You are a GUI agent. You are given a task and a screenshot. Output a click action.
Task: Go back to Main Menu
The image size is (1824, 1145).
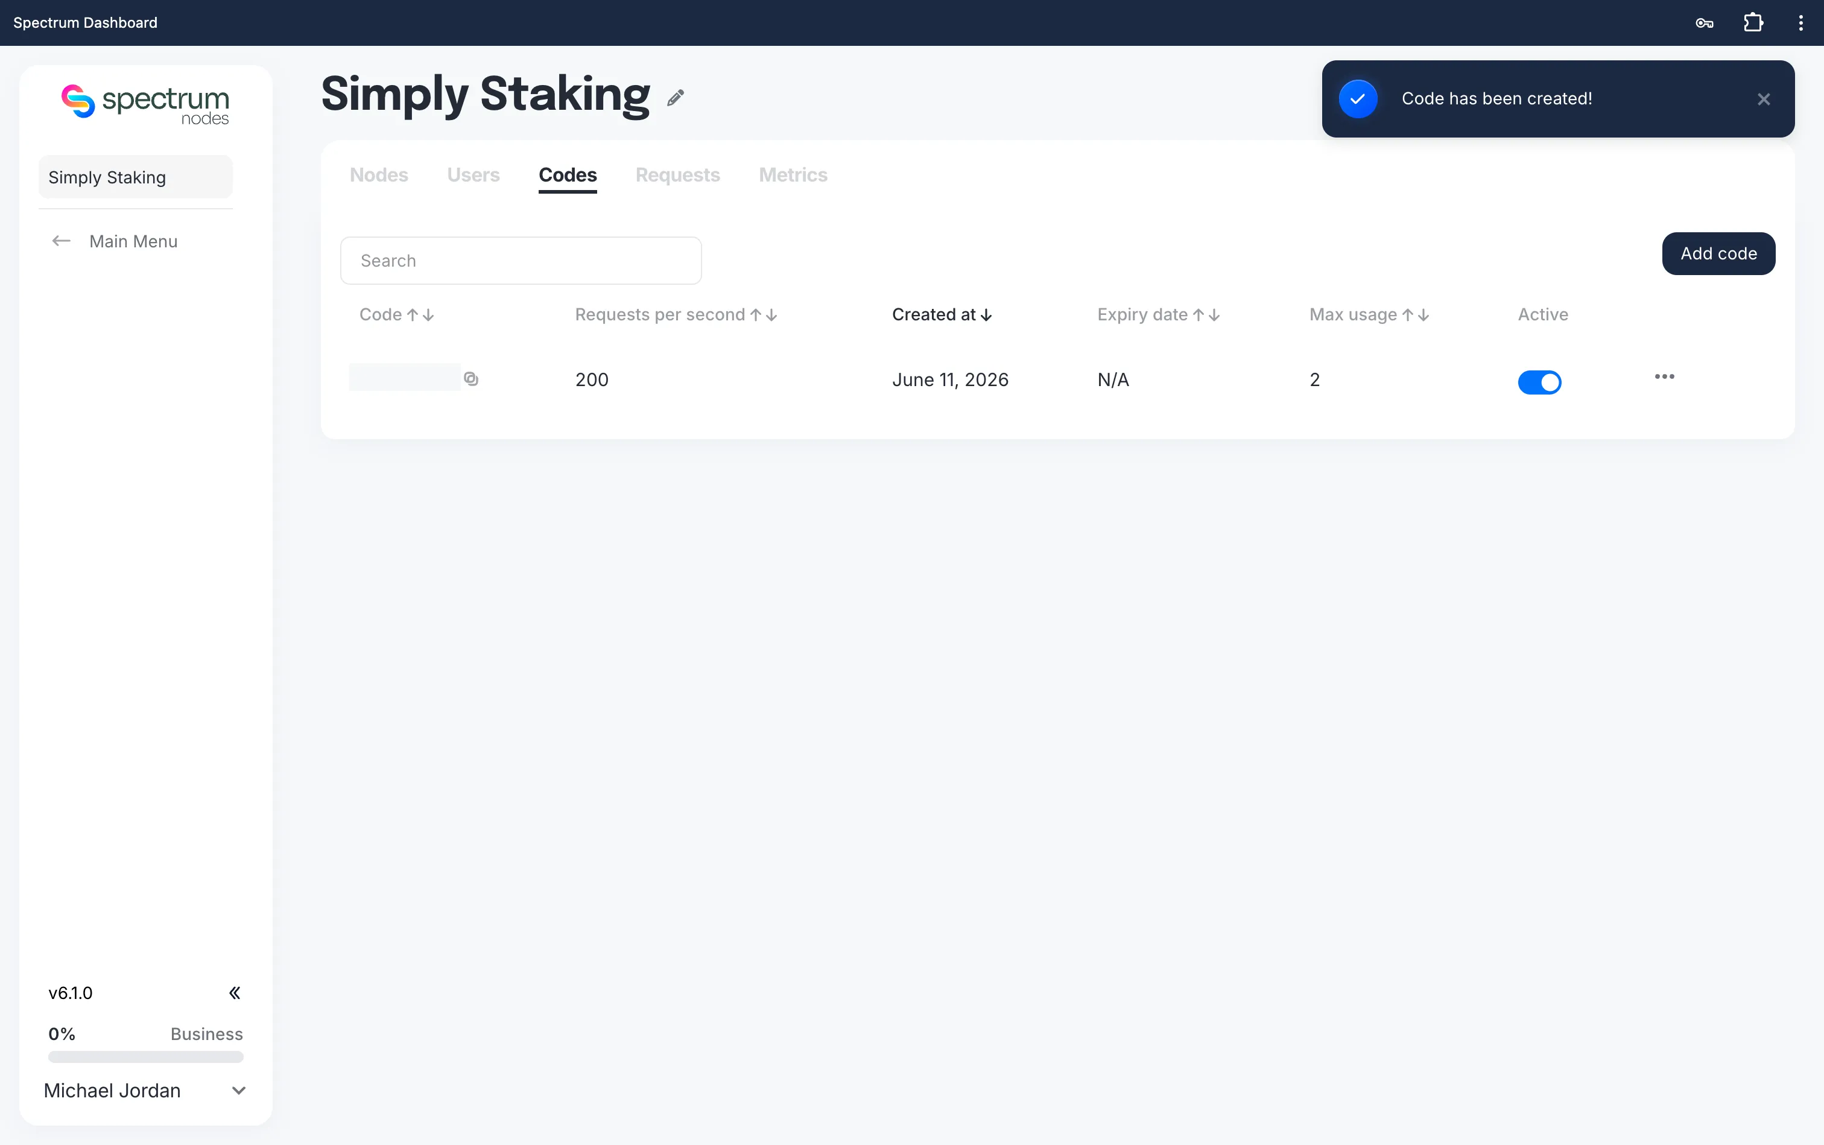pyautogui.click(x=133, y=241)
